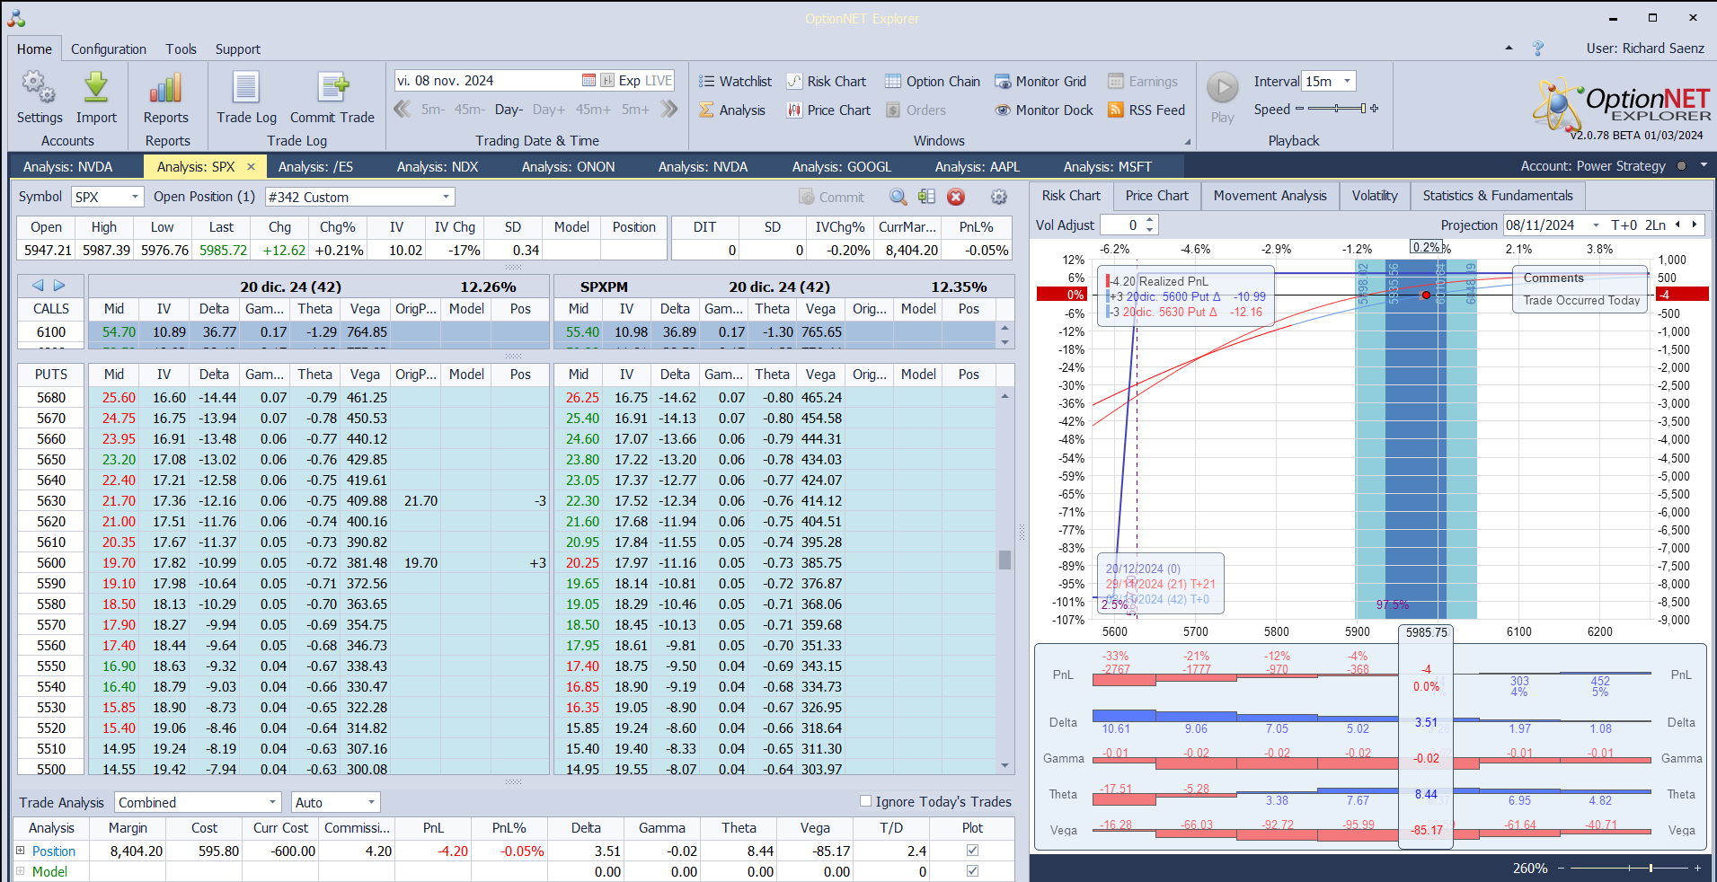Open the Watchlist window
This screenshot has width=1717, height=882.
click(x=735, y=82)
